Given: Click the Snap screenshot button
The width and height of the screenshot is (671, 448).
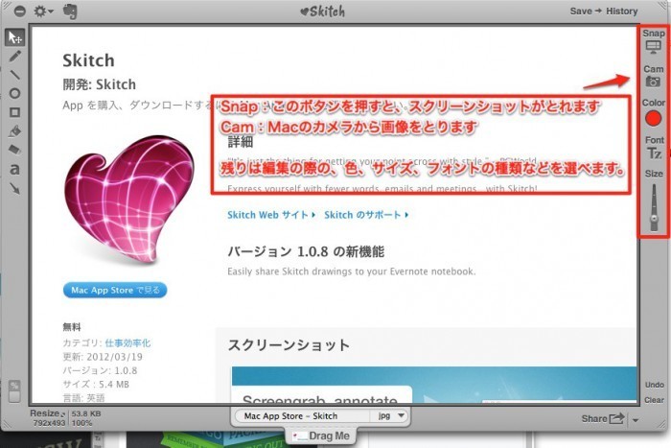Looking at the screenshot, I should coord(654,41).
